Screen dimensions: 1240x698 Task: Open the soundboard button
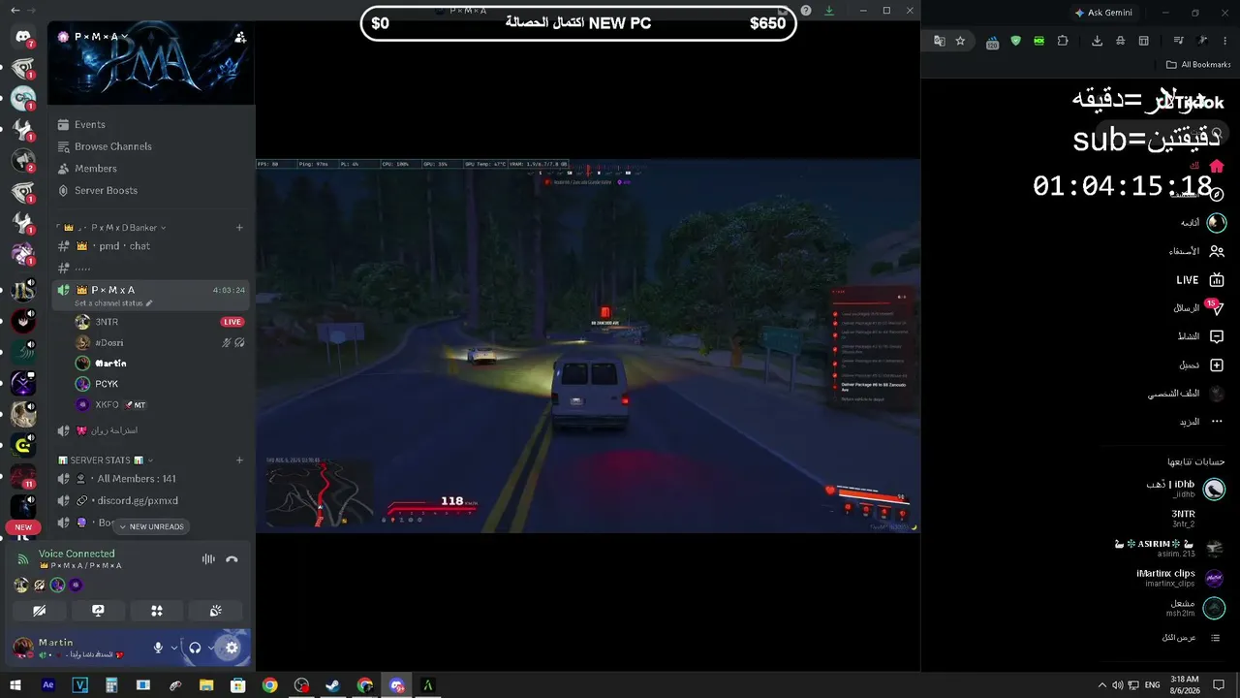216,611
